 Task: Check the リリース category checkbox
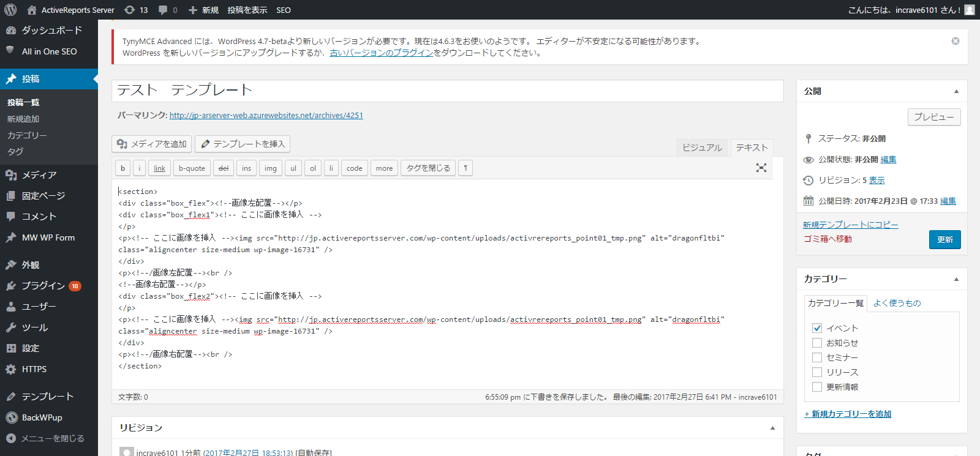(817, 372)
